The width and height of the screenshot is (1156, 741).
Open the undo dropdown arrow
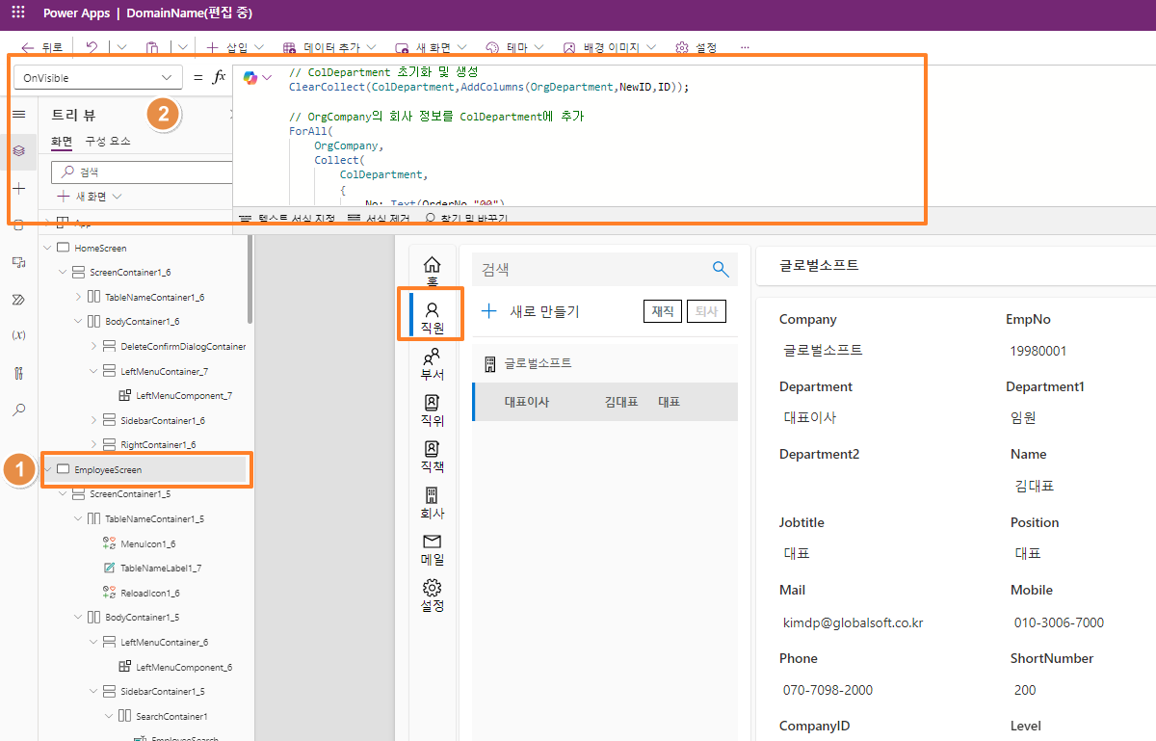pos(122,46)
